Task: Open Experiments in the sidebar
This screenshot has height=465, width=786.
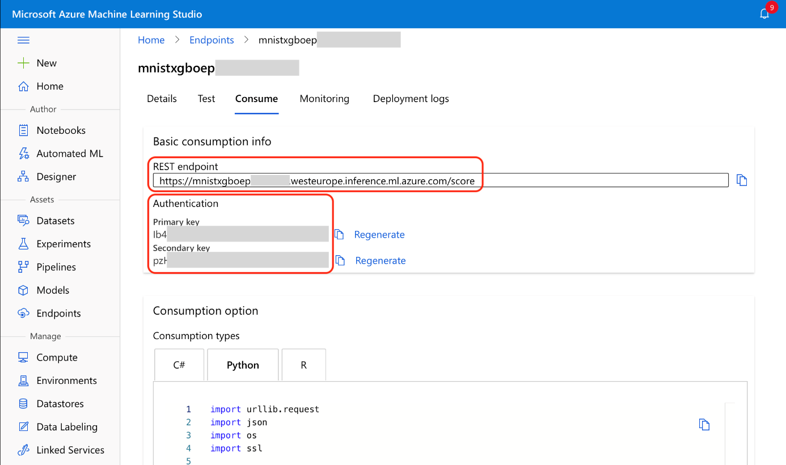Action: coord(64,244)
